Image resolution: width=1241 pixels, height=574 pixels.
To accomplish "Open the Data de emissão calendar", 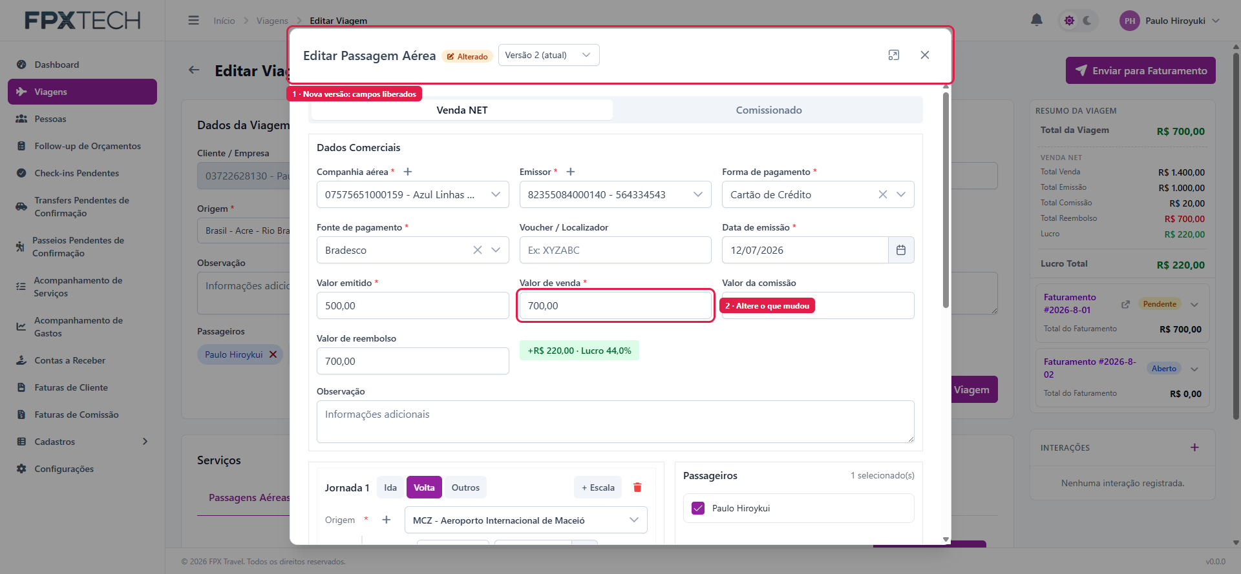I will point(901,250).
